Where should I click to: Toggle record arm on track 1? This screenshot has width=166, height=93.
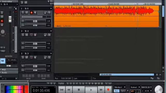[31, 13]
